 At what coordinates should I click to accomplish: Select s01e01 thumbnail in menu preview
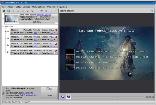pyautogui.click(x=70, y=51)
